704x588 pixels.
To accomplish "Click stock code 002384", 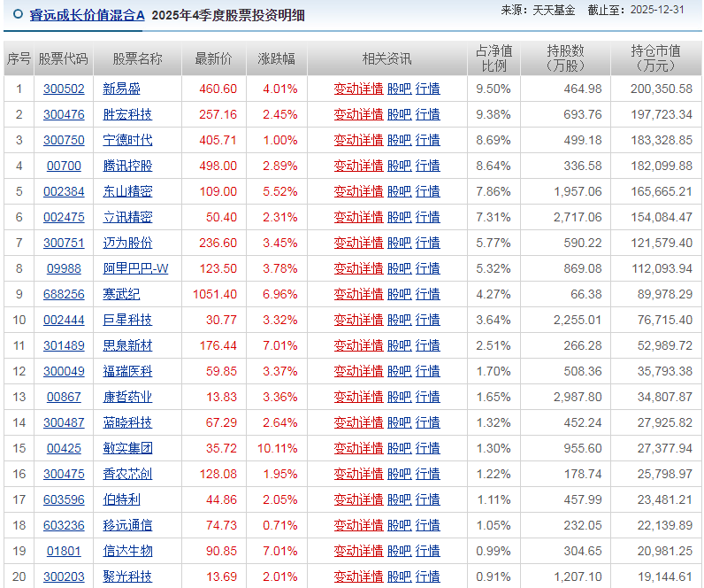I will [64, 191].
